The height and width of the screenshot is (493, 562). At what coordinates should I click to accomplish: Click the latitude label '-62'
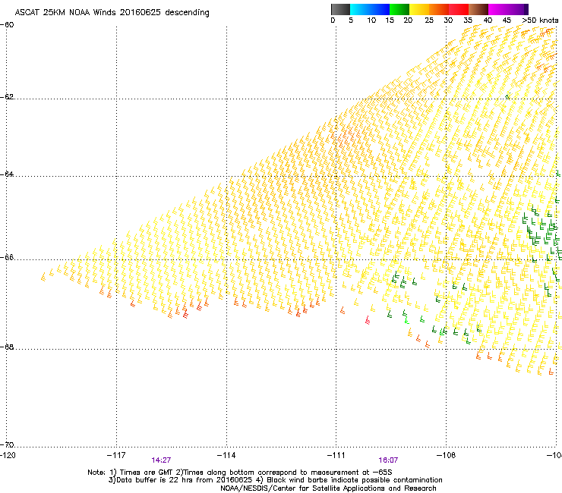point(7,97)
